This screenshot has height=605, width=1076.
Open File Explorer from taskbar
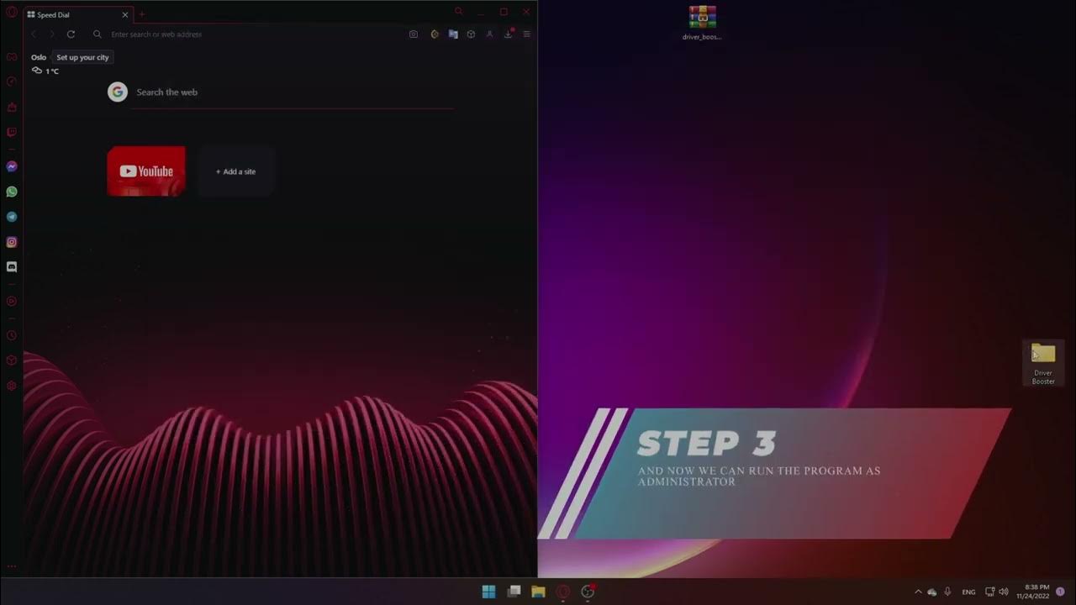pos(538,592)
